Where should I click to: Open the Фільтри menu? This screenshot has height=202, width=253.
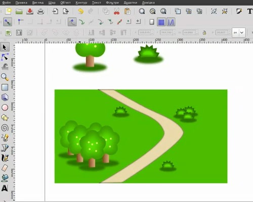tap(112, 3)
